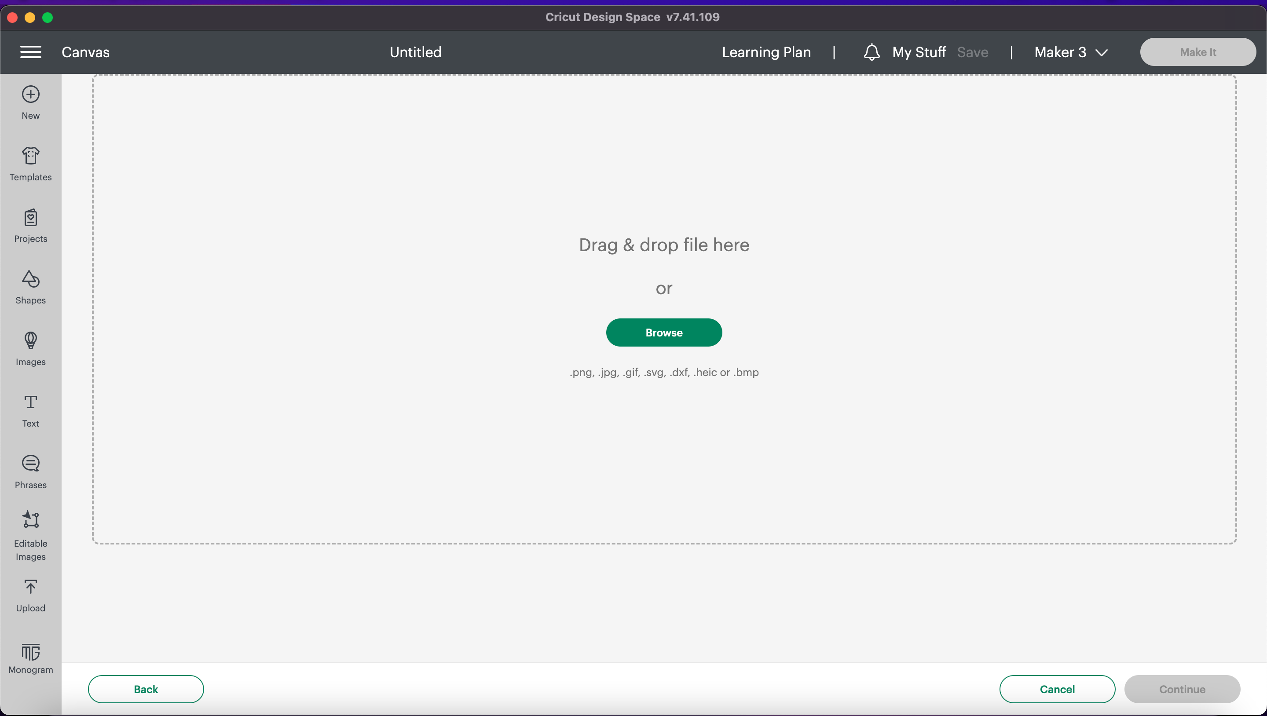Image resolution: width=1267 pixels, height=716 pixels.
Task: Open the Editable Images icon
Action: [x=30, y=520]
